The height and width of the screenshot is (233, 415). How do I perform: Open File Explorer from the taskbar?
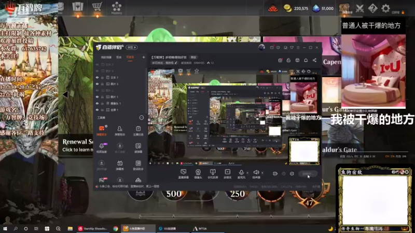(70, 229)
